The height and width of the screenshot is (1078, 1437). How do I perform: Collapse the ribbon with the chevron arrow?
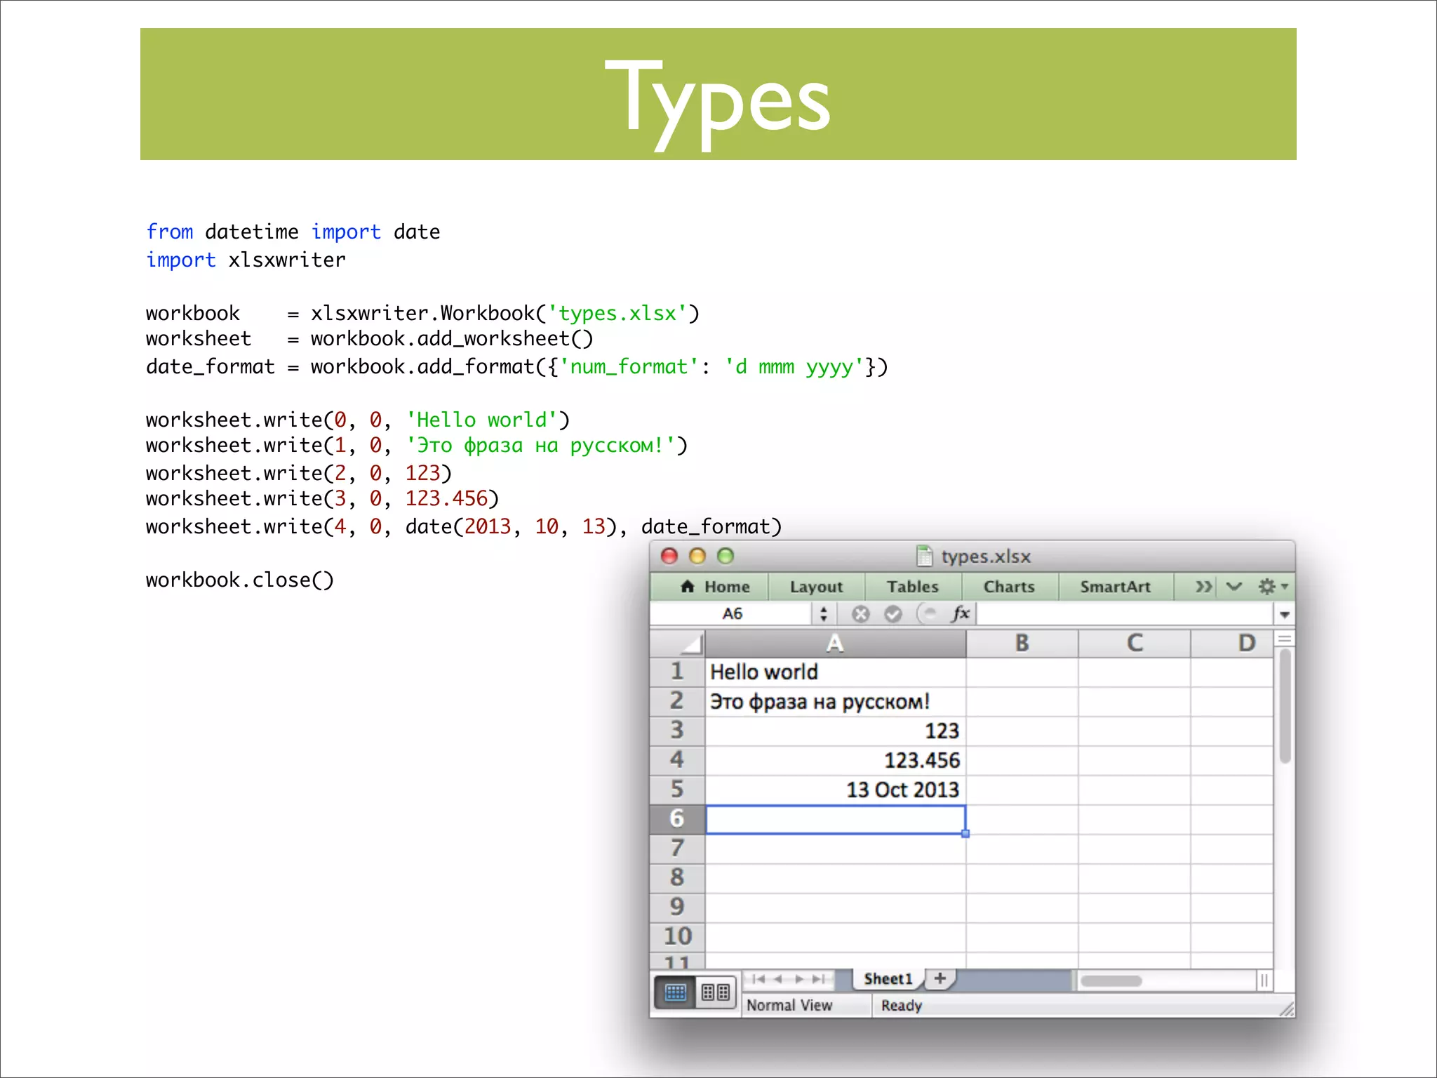pos(1234,586)
